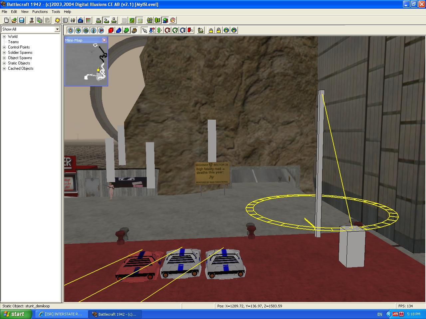426x319 pixels.
Task: Open the paint palette icon
Action: coord(173,20)
